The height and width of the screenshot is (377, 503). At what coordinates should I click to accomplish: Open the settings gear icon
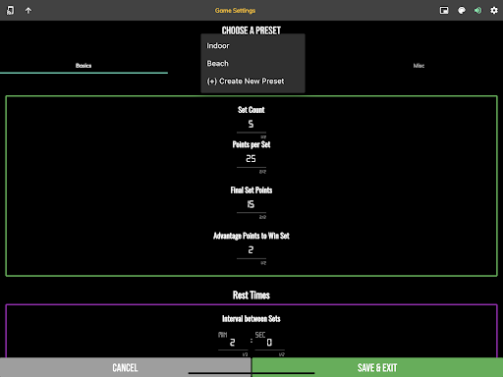click(x=494, y=11)
